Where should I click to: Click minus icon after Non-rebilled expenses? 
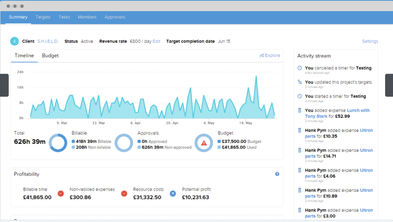click(x=124, y=194)
